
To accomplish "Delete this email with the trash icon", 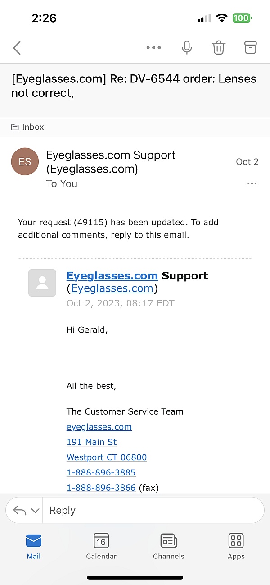I will click(x=219, y=48).
